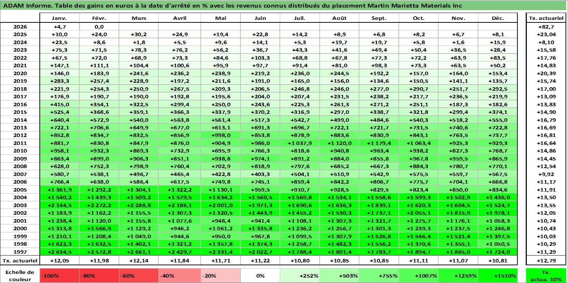Screen dimensions: 568x283
Task: Click the 'Echelle de couleur' legend label
Action: 20,275
